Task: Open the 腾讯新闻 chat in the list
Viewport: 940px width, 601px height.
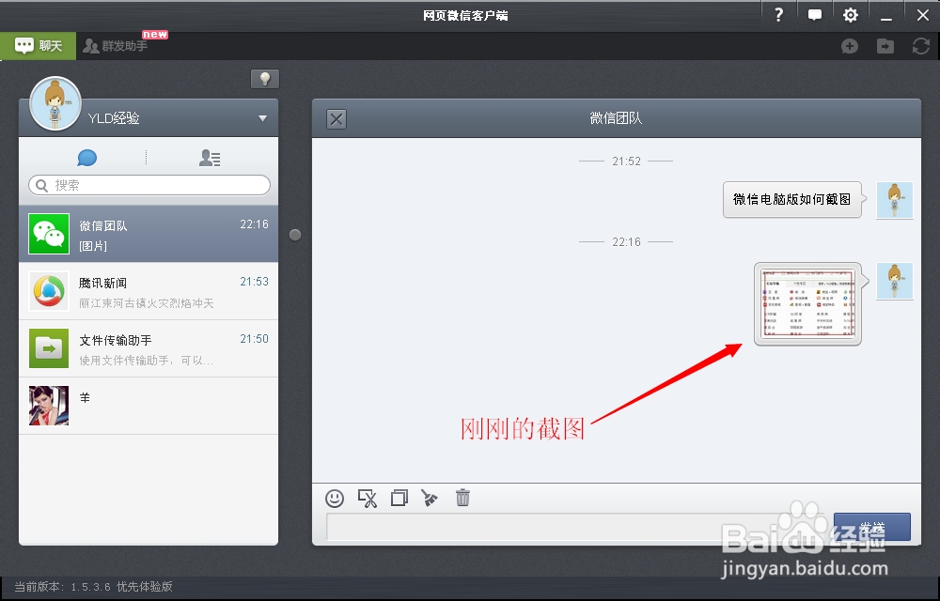Action: [x=148, y=291]
